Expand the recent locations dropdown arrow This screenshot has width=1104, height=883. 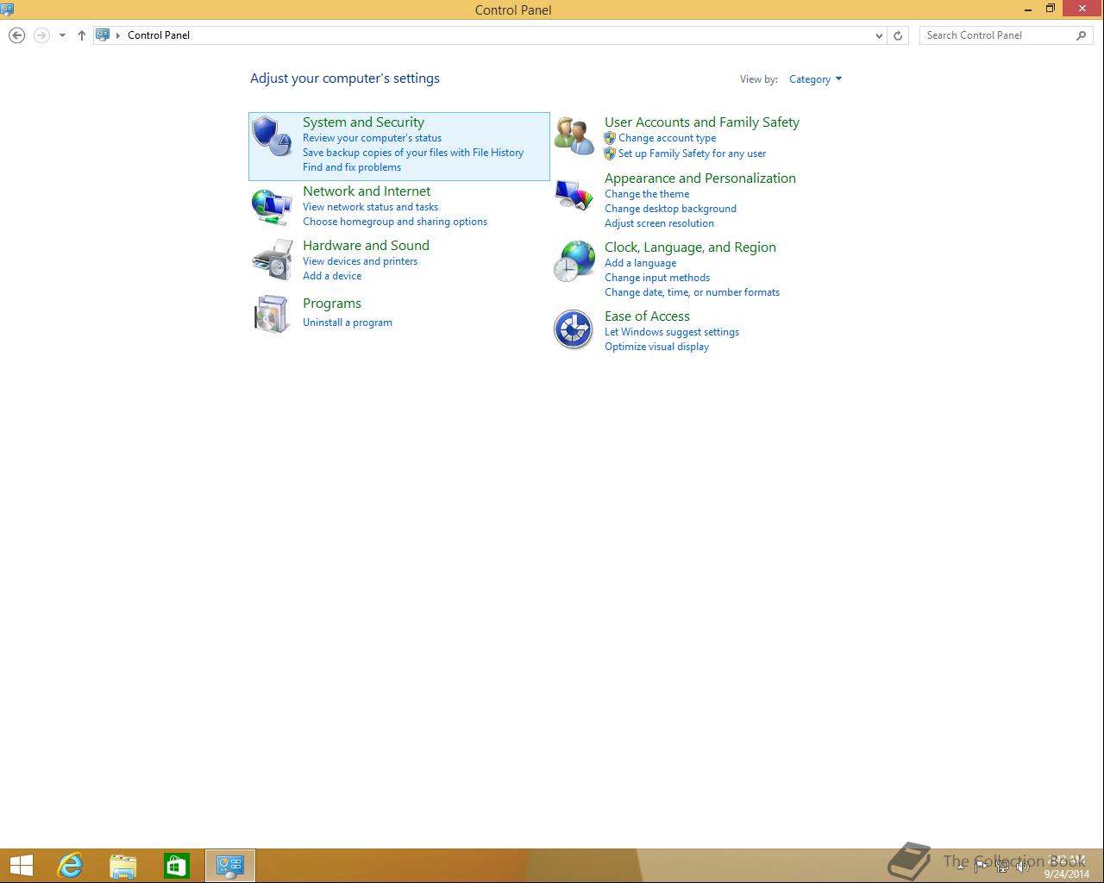point(62,35)
